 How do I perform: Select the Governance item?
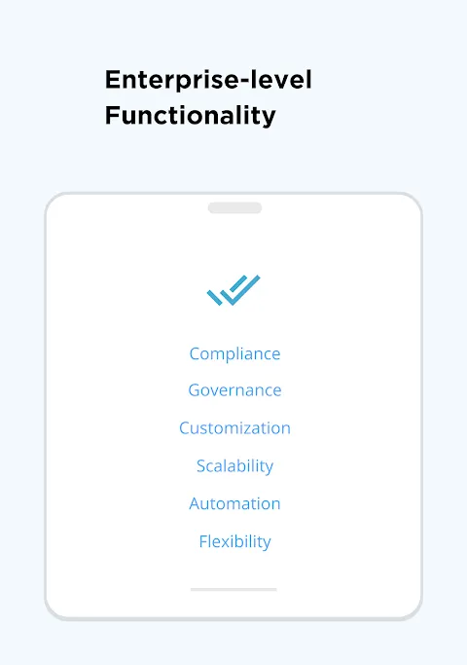234,389
